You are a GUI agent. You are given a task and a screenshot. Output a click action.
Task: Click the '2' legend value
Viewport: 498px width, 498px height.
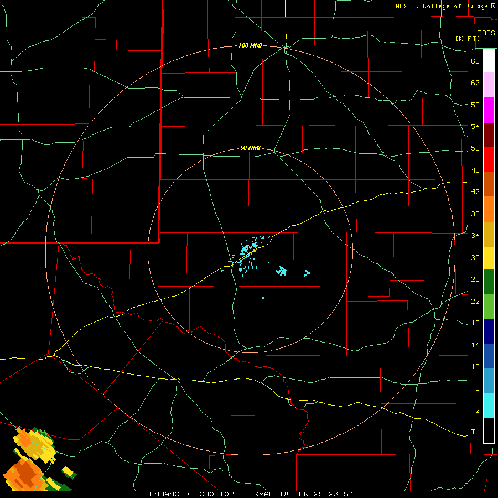pos(478,410)
